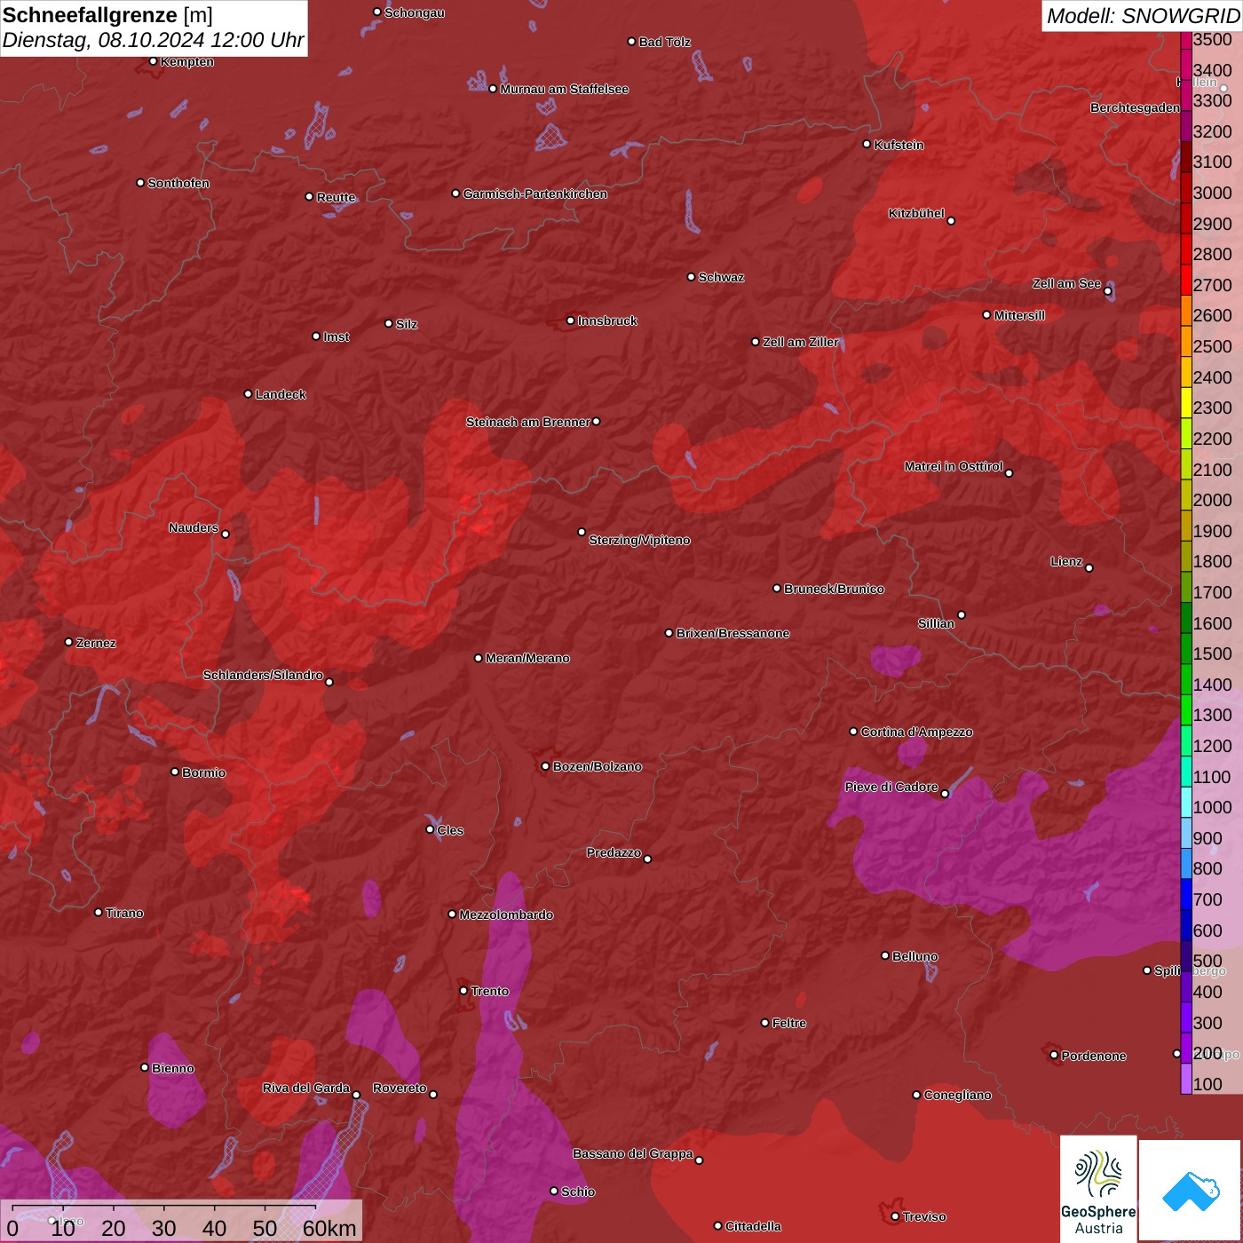Click the pure blue legend swatch near 700
Viewport: 1243px width, 1243px height.
pos(1186,895)
